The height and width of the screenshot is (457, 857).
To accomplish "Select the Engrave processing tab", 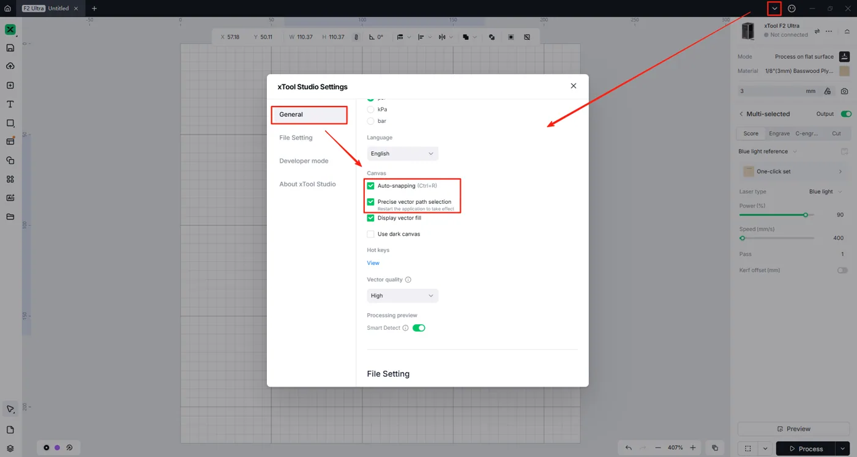I will click(779, 133).
